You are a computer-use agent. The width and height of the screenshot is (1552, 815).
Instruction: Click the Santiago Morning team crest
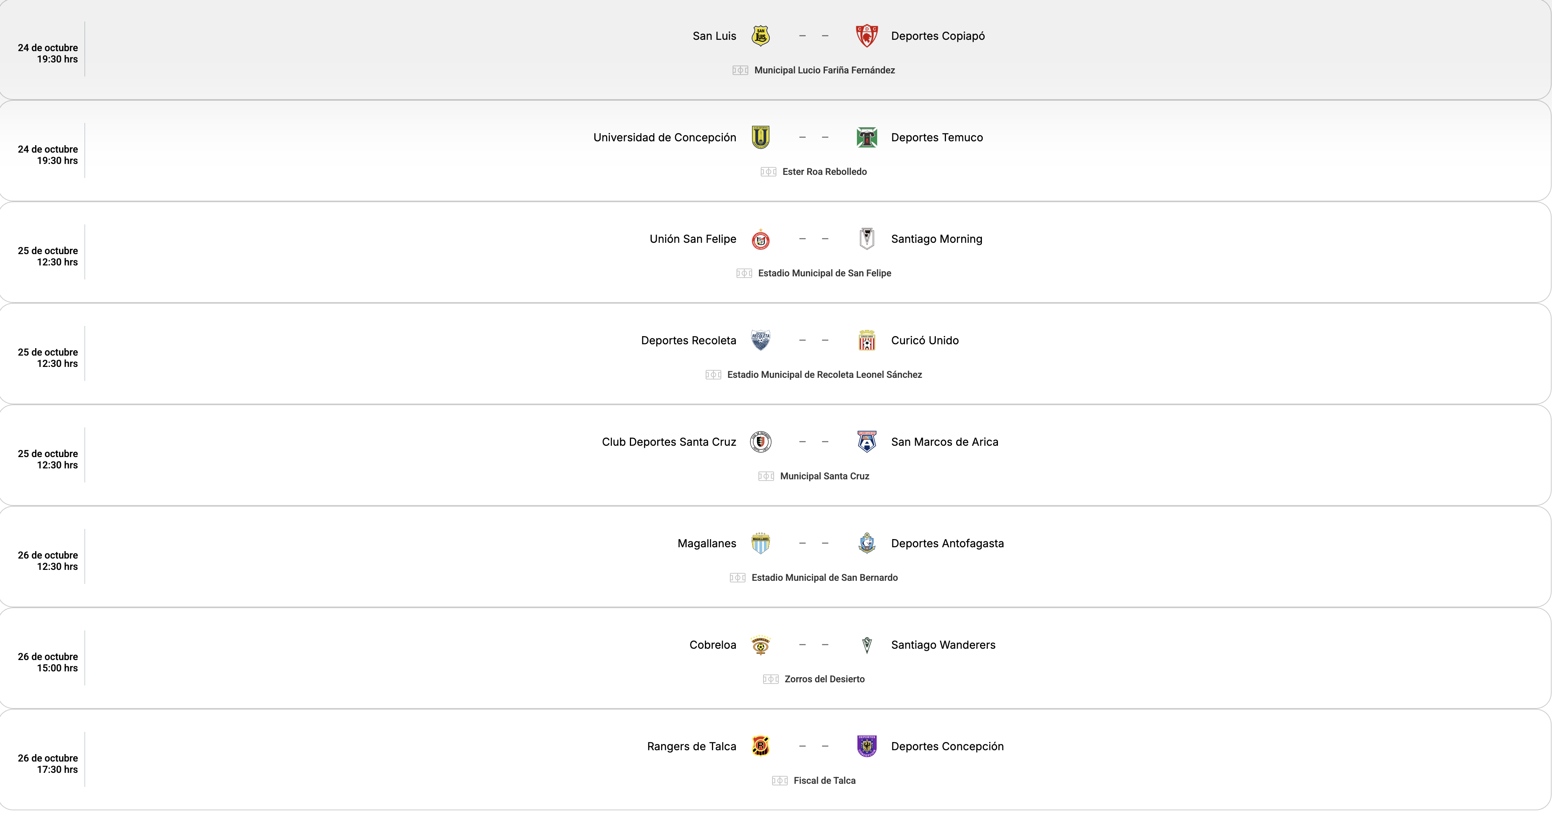coord(866,239)
